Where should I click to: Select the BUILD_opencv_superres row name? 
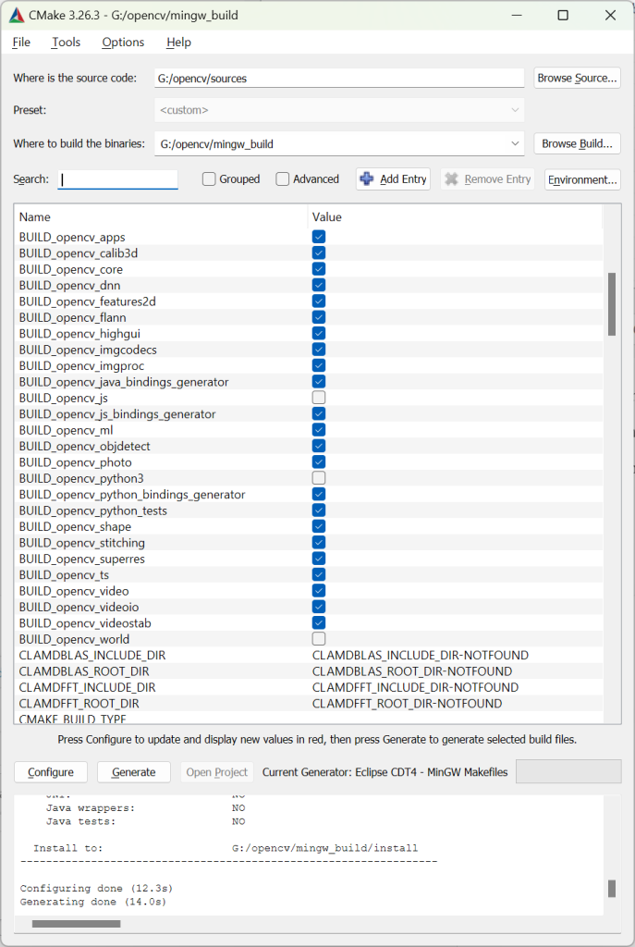81,559
